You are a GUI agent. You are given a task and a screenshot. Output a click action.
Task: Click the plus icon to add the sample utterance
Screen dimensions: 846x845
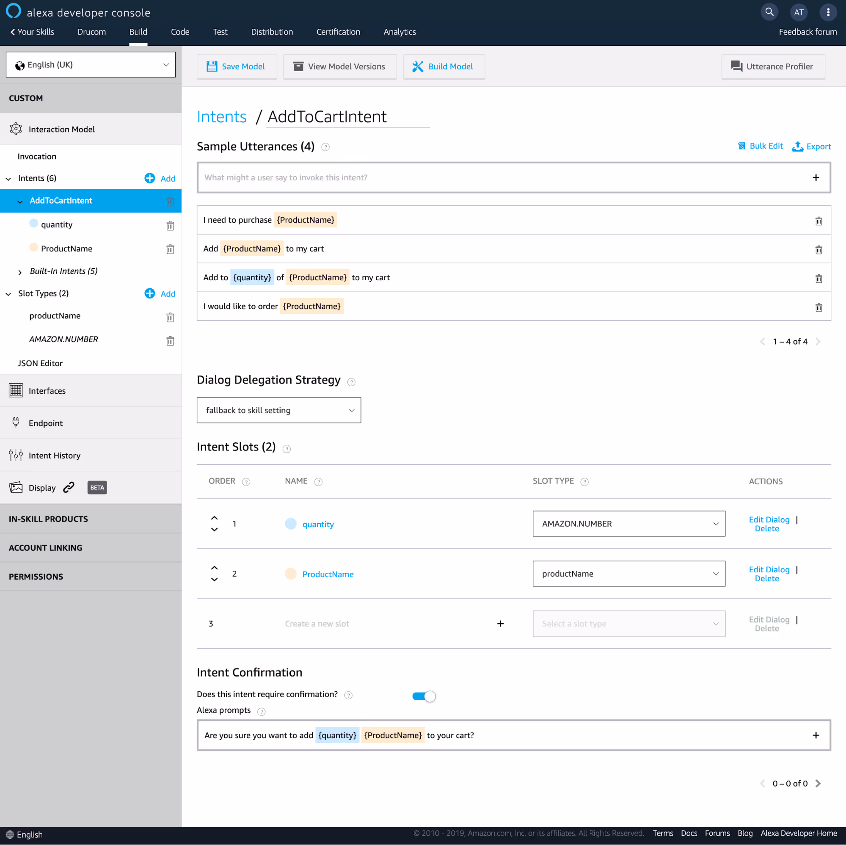816,177
